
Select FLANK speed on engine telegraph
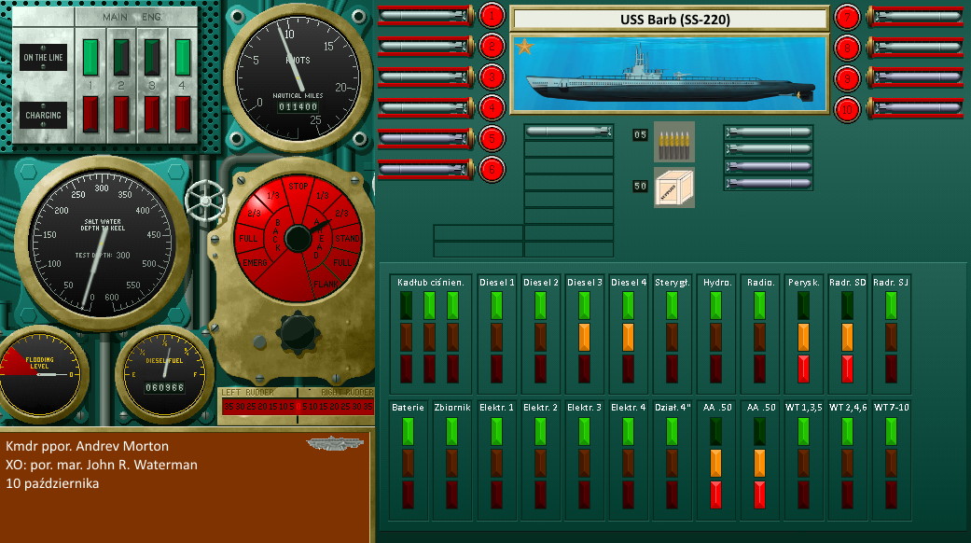pos(326,285)
